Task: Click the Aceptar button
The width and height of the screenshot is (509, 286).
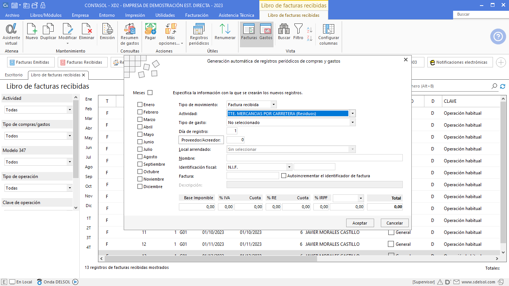Action: [360, 223]
